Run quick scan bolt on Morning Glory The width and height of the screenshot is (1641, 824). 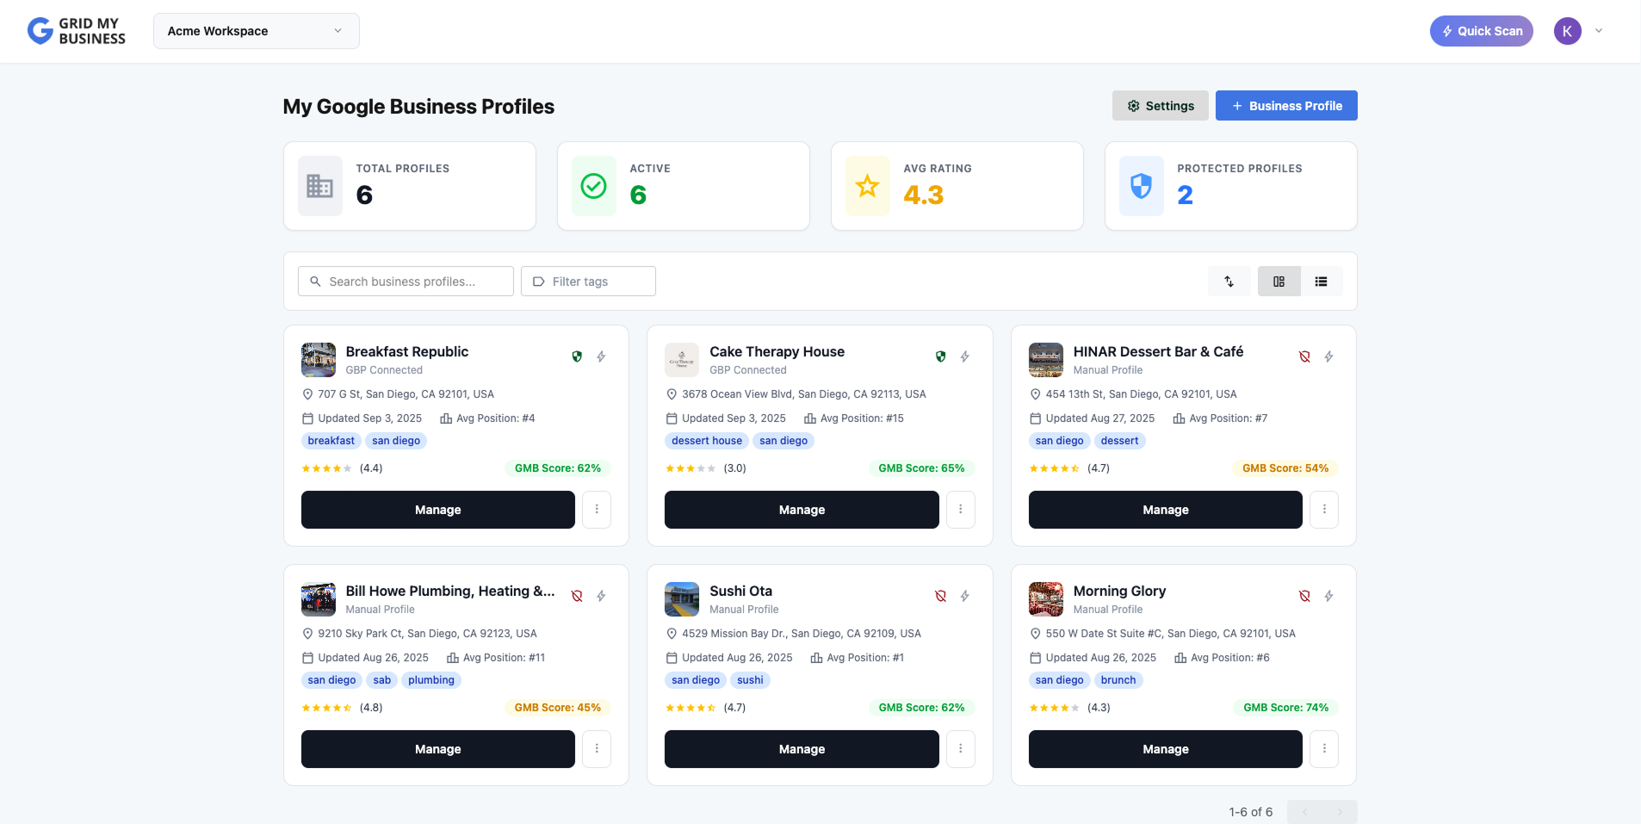coord(1328,596)
